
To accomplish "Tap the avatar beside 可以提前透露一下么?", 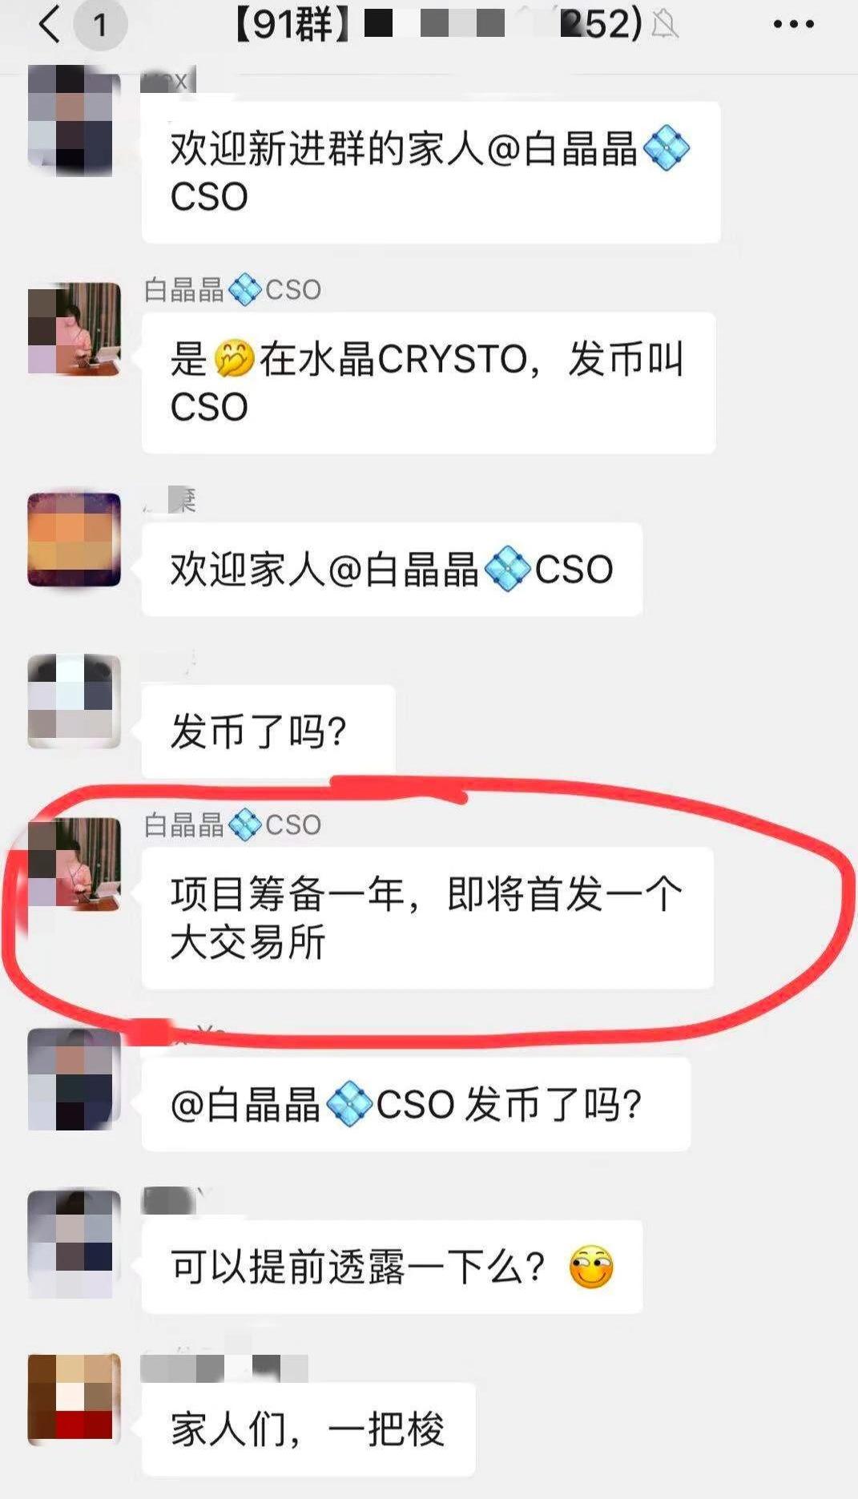I will [x=74, y=1243].
